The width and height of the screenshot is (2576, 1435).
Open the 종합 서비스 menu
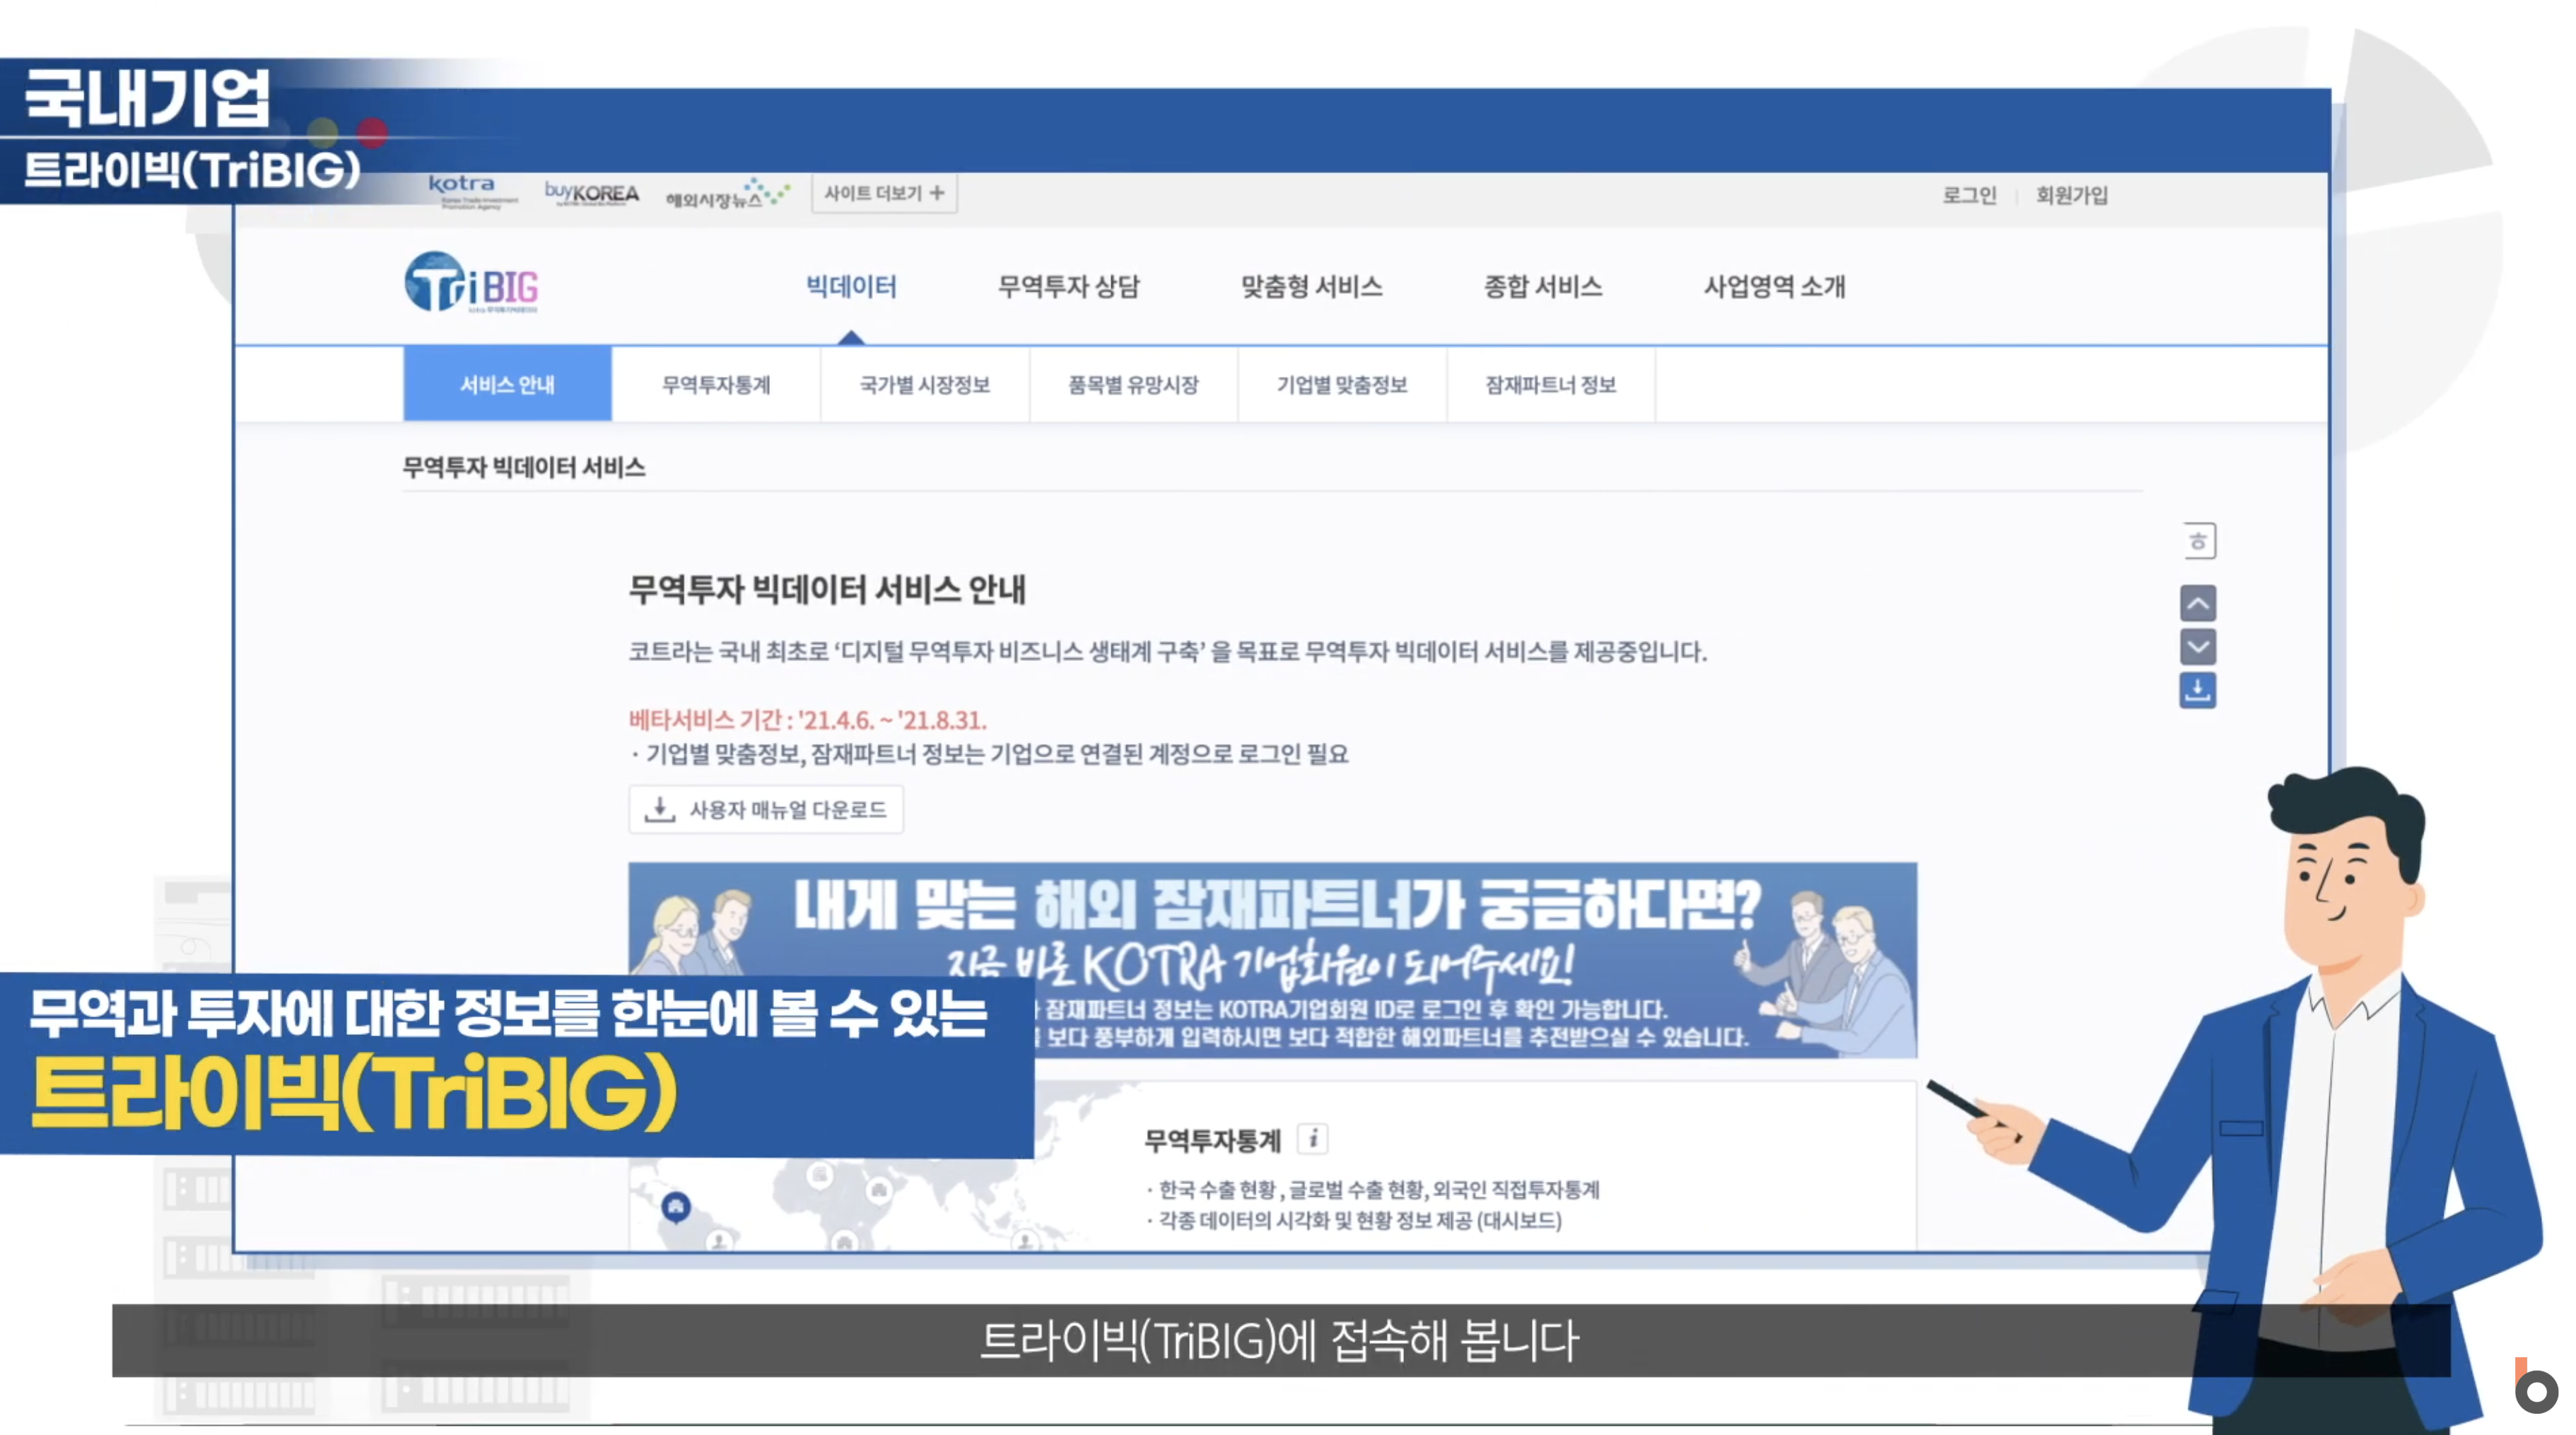click(x=1542, y=287)
